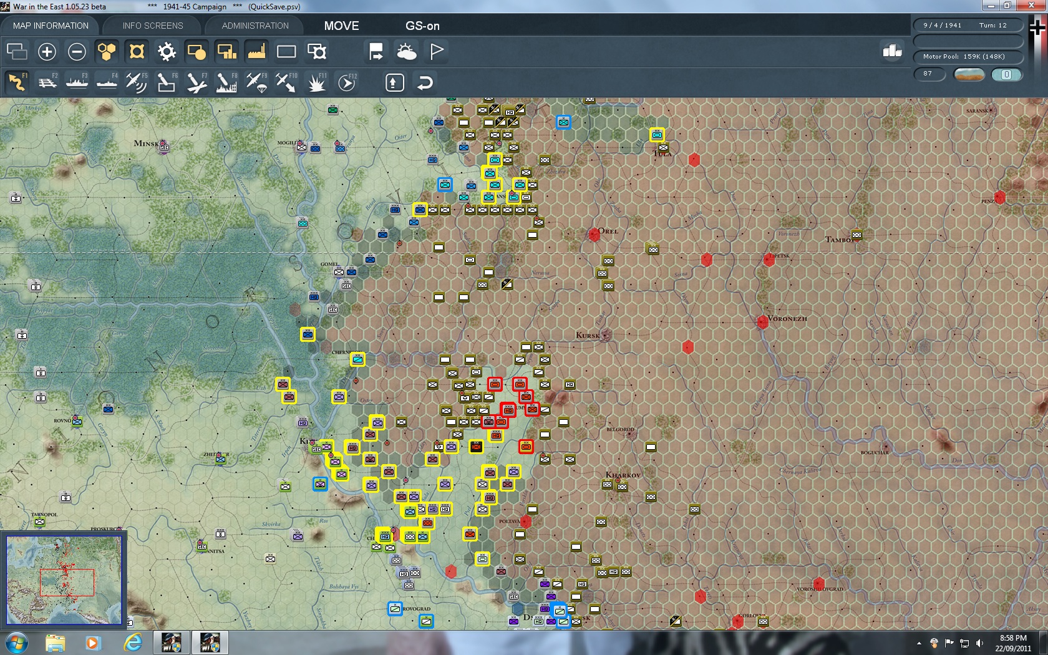This screenshot has height=655, width=1048.
Task: Click the rectangle-with-gear toolbar icon
Action: tap(316, 51)
